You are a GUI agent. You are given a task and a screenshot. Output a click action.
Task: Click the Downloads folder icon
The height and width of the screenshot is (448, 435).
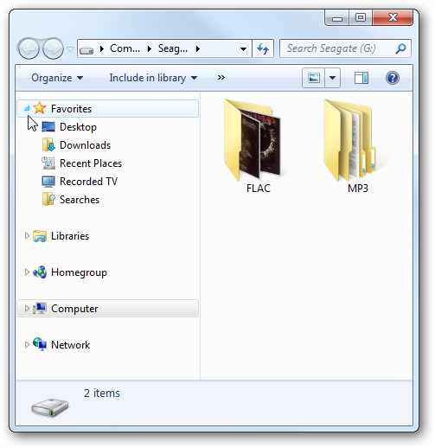point(48,144)
